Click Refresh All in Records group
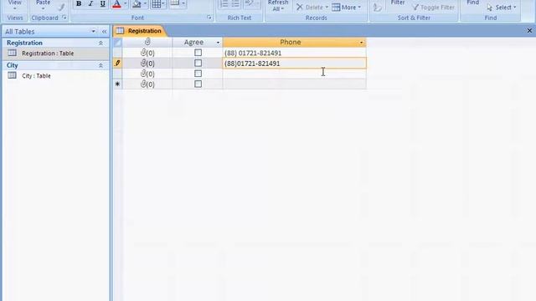This screenshot has width=536, height=301. pos(278,6)
